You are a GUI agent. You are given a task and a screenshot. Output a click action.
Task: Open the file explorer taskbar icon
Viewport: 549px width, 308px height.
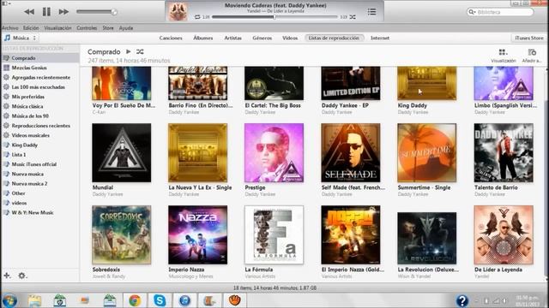[34, 300]
